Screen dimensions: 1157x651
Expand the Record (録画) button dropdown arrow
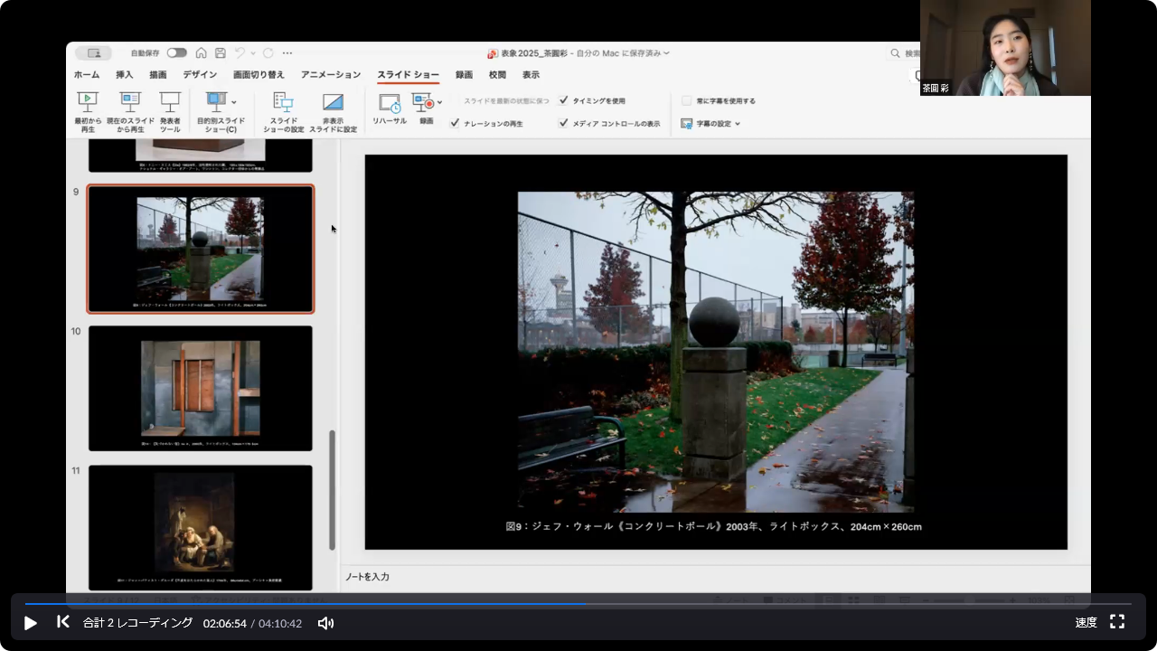click(x=440, y=102)
